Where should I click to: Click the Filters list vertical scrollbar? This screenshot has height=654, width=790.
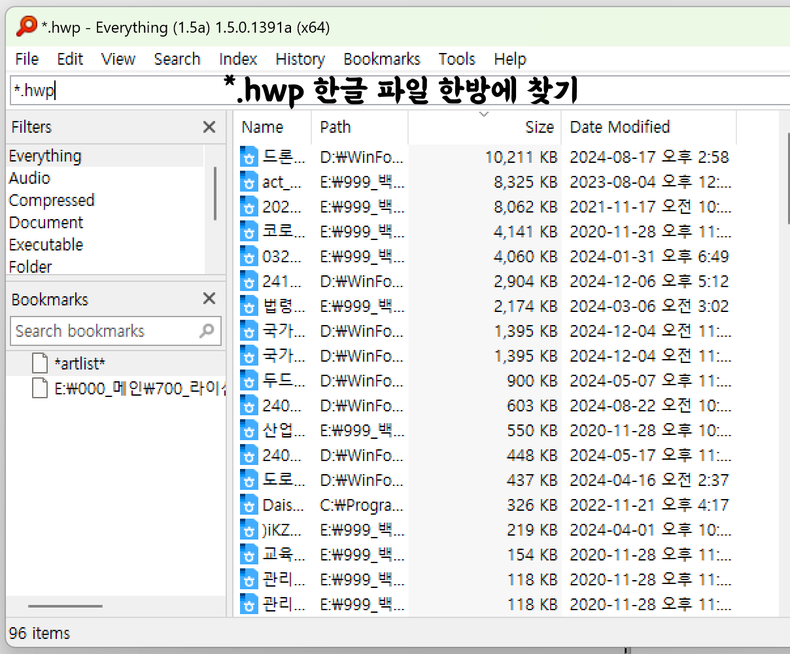click(215, 194)
